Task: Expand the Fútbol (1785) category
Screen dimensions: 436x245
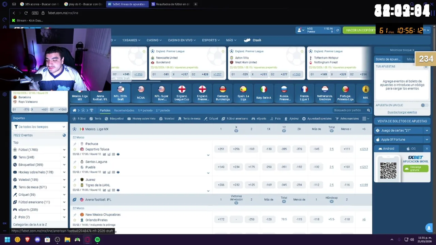Action: (x=64, y=150)
